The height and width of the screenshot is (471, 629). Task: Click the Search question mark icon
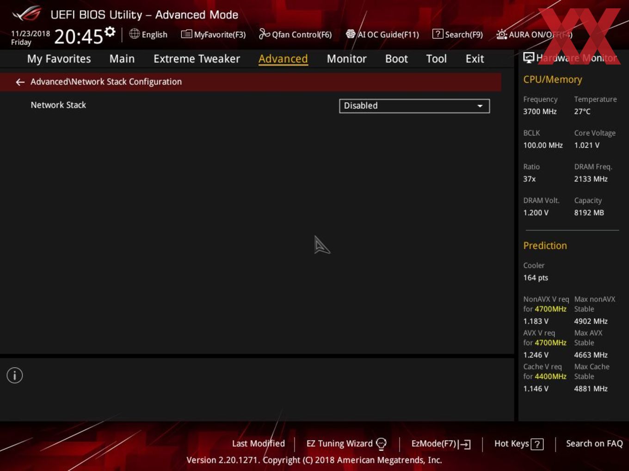coord(438,34)
